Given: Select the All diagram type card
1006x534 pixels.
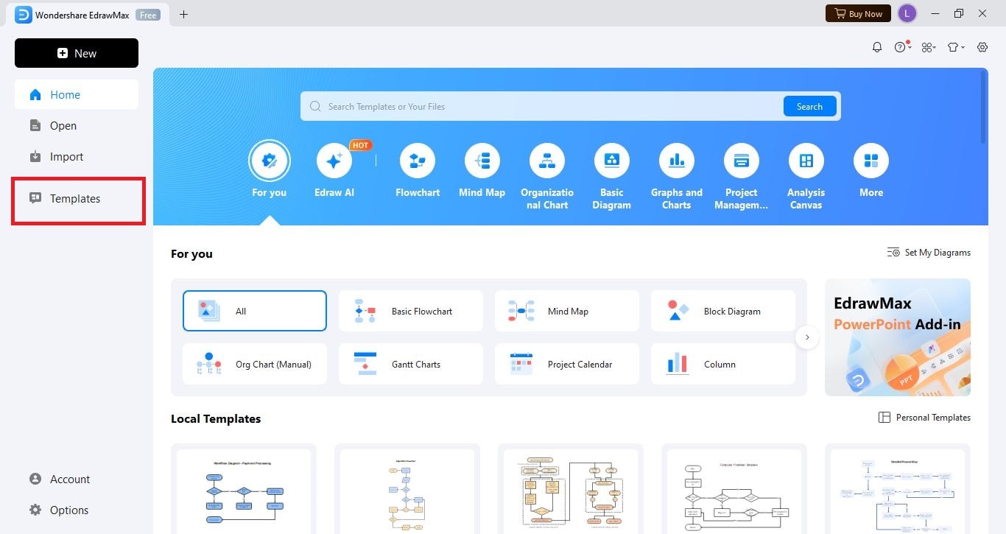Looking at the screenshot, I should tap(255, 311).
